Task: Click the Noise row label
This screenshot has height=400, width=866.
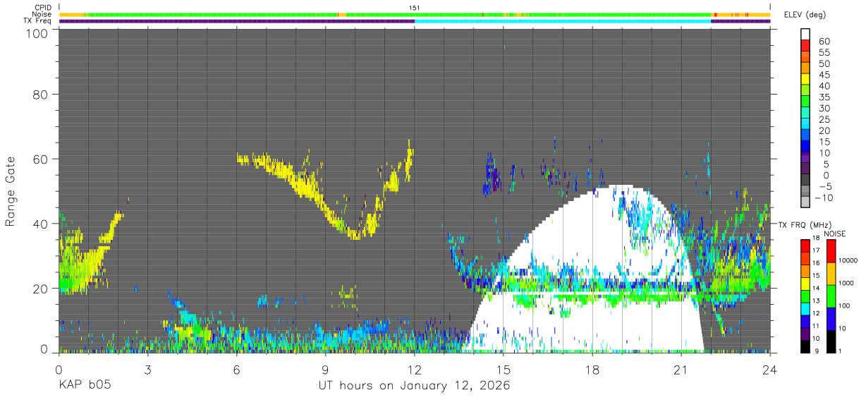Action: 42,14
